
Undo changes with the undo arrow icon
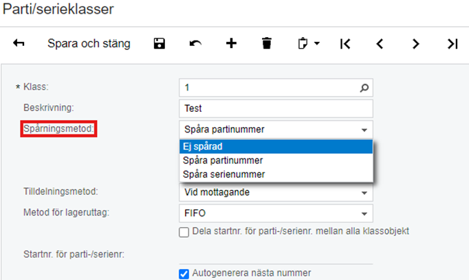pyautogui.click(x=195, y=44)
